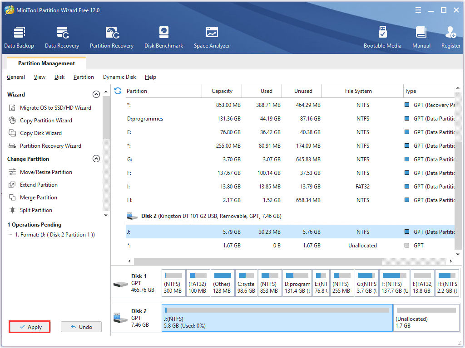465x348 pixels.
Task: Click the sidebar scroll down arrow
Action: [106, 215]
